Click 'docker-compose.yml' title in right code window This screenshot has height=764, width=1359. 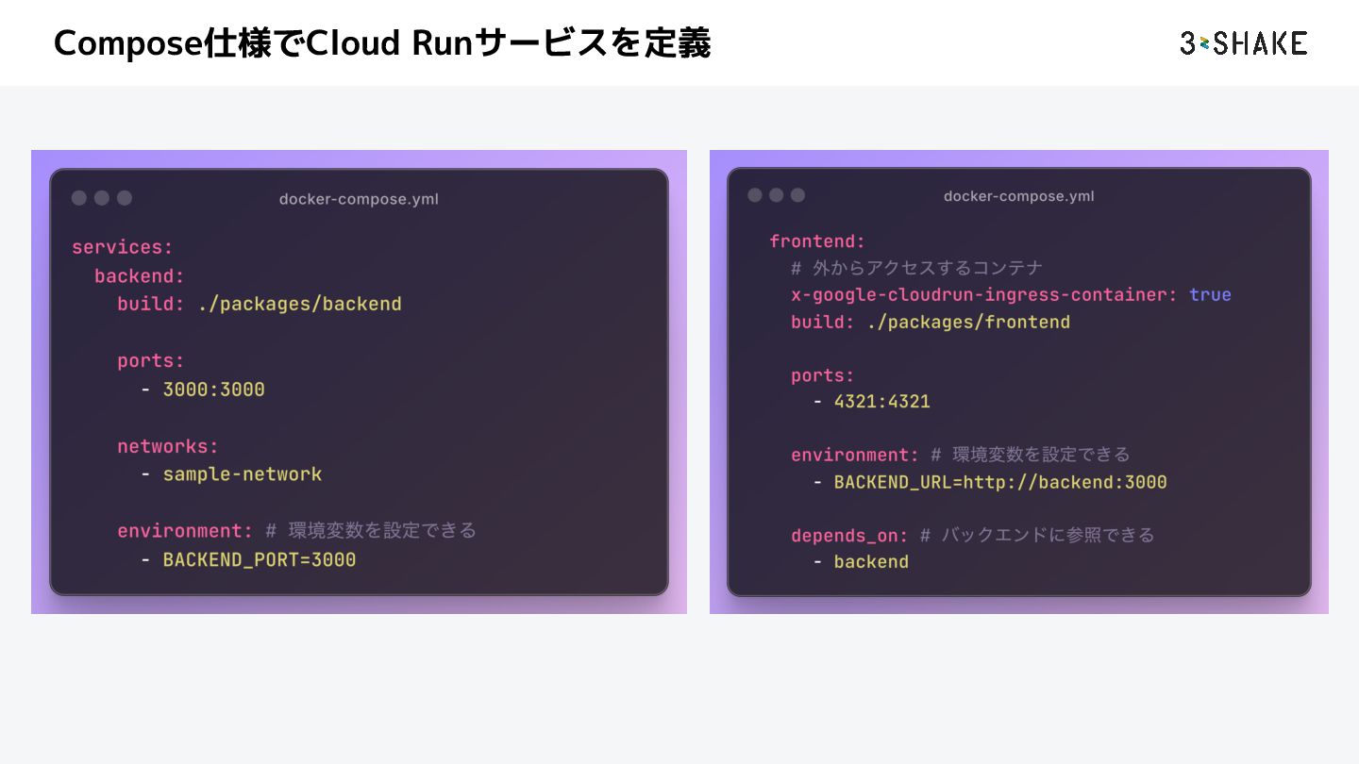coord(1019,196)
